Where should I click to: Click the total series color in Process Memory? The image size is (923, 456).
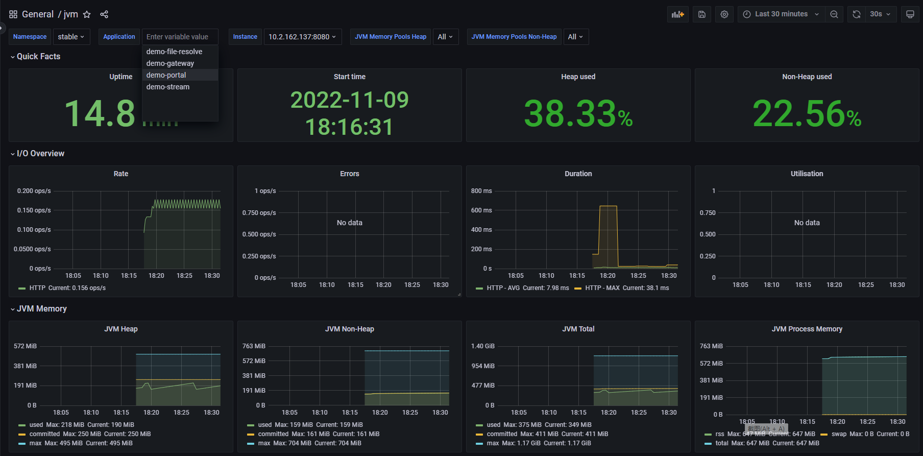click(x=708, y=444)
